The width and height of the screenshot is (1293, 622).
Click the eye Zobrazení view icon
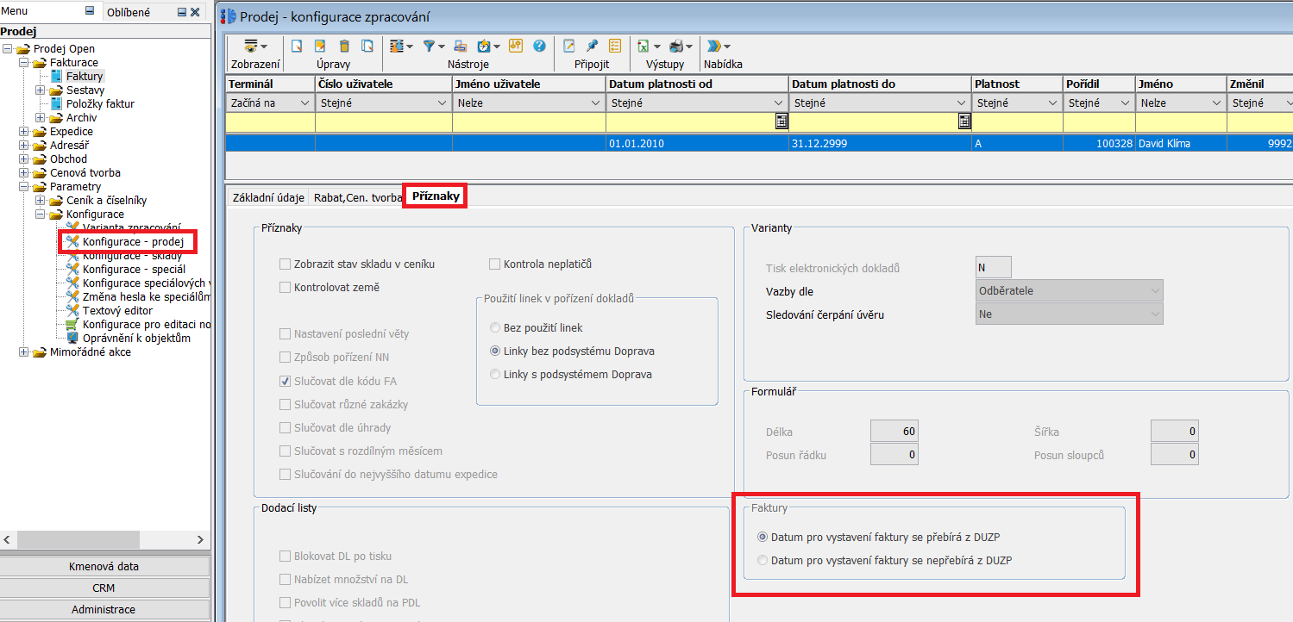[x=251, y=47]
